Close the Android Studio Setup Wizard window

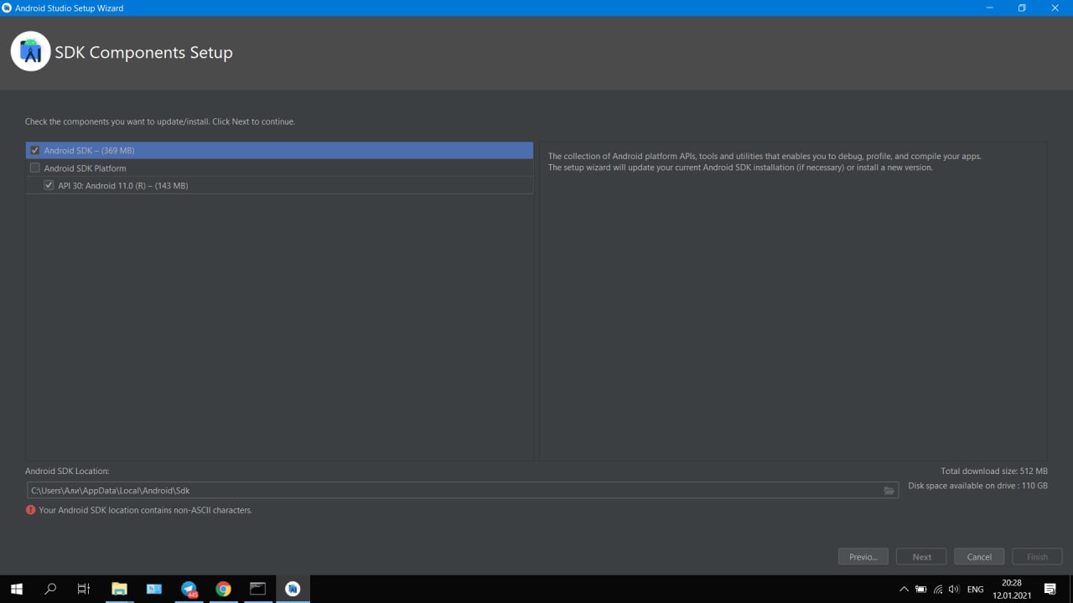tap(1055, 8)
